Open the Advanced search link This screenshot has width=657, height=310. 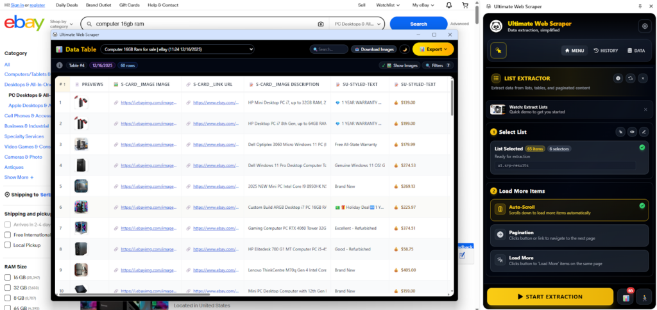coord(459,24)
